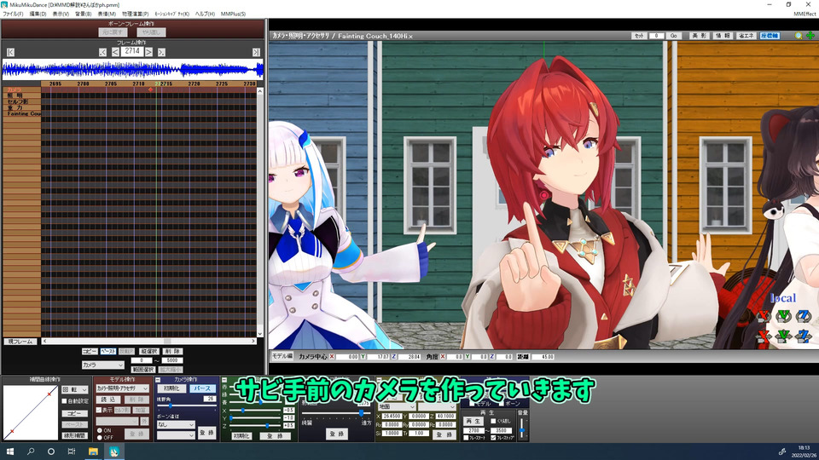
Task: Click the lower red X move axis icon
Action: coord(764,336)
